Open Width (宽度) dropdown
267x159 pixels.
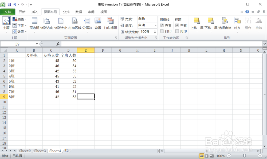(x=156, y=19)
